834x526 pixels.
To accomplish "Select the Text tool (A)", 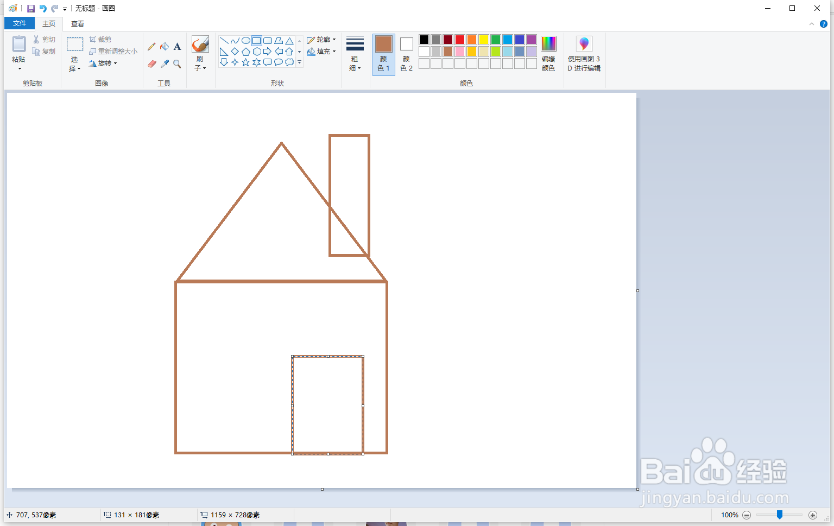I will coord(177,47).
